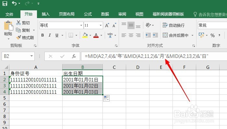Viewport: 227px width, 129px height.
Task: Open the borders dropdown arrow
Action: click(x=76, y=35)
